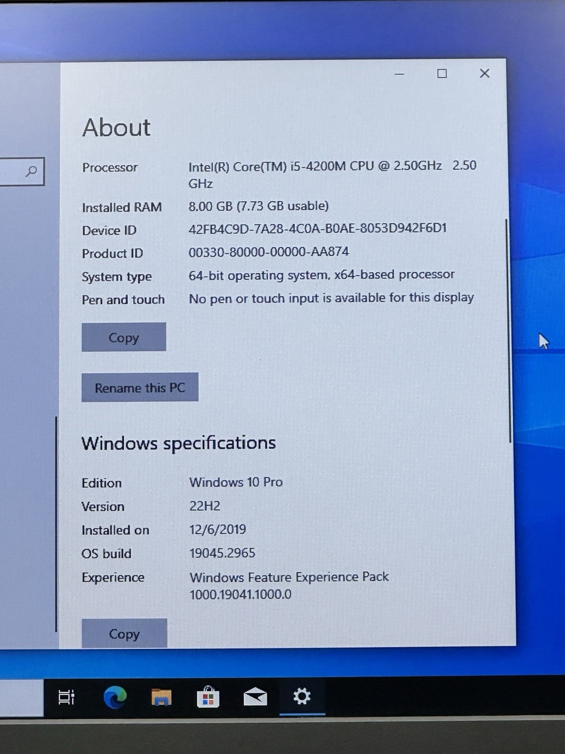Click Rename this PC button
Viewport: 565px width, 754px height.
pyautogui.click(x=140, y=387)
